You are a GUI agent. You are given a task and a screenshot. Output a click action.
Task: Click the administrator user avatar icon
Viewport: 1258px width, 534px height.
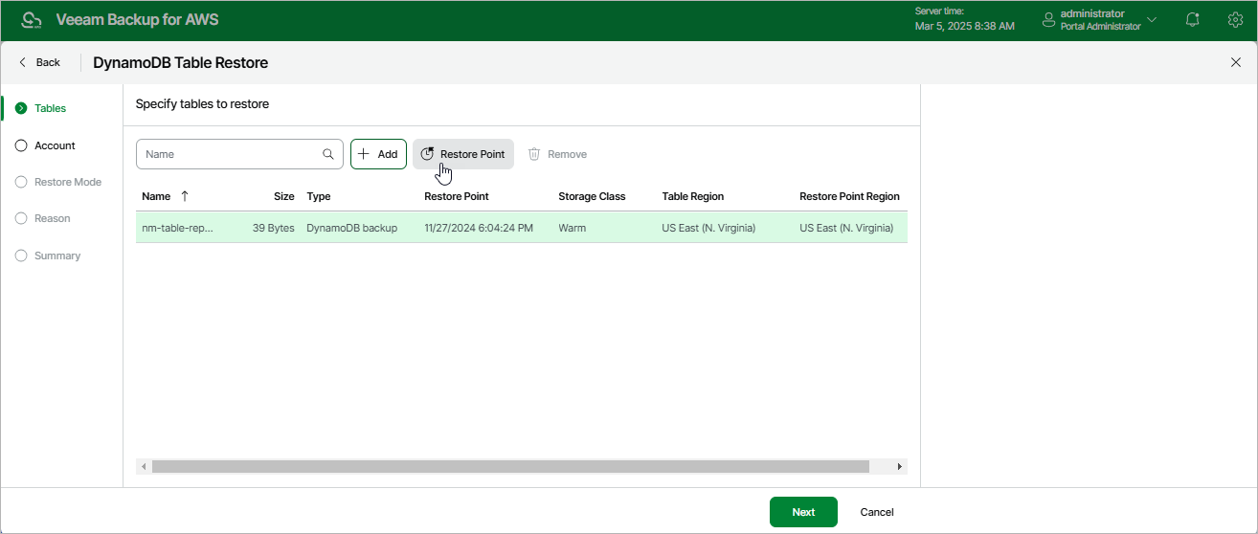coord(1048,19)
